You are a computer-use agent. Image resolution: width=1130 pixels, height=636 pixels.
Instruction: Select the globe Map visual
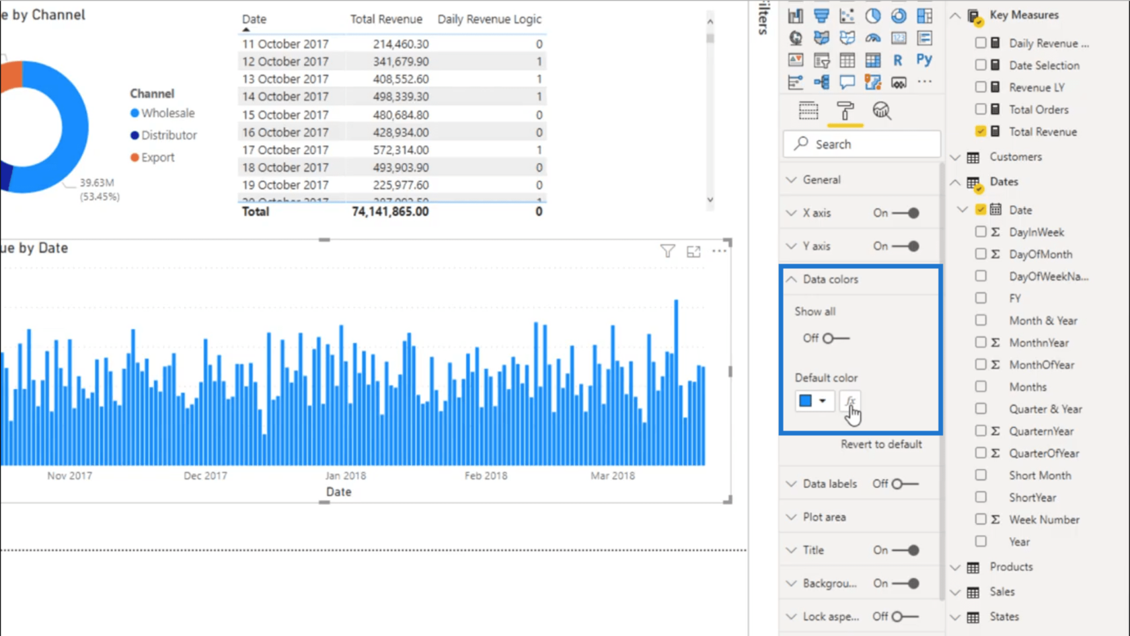click(x=796, y=38)
